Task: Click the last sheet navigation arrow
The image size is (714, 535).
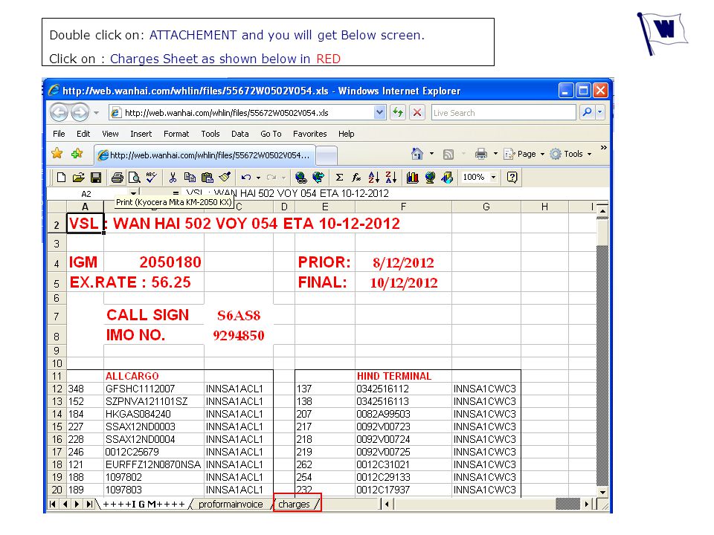Action: [x=90, y=504]
